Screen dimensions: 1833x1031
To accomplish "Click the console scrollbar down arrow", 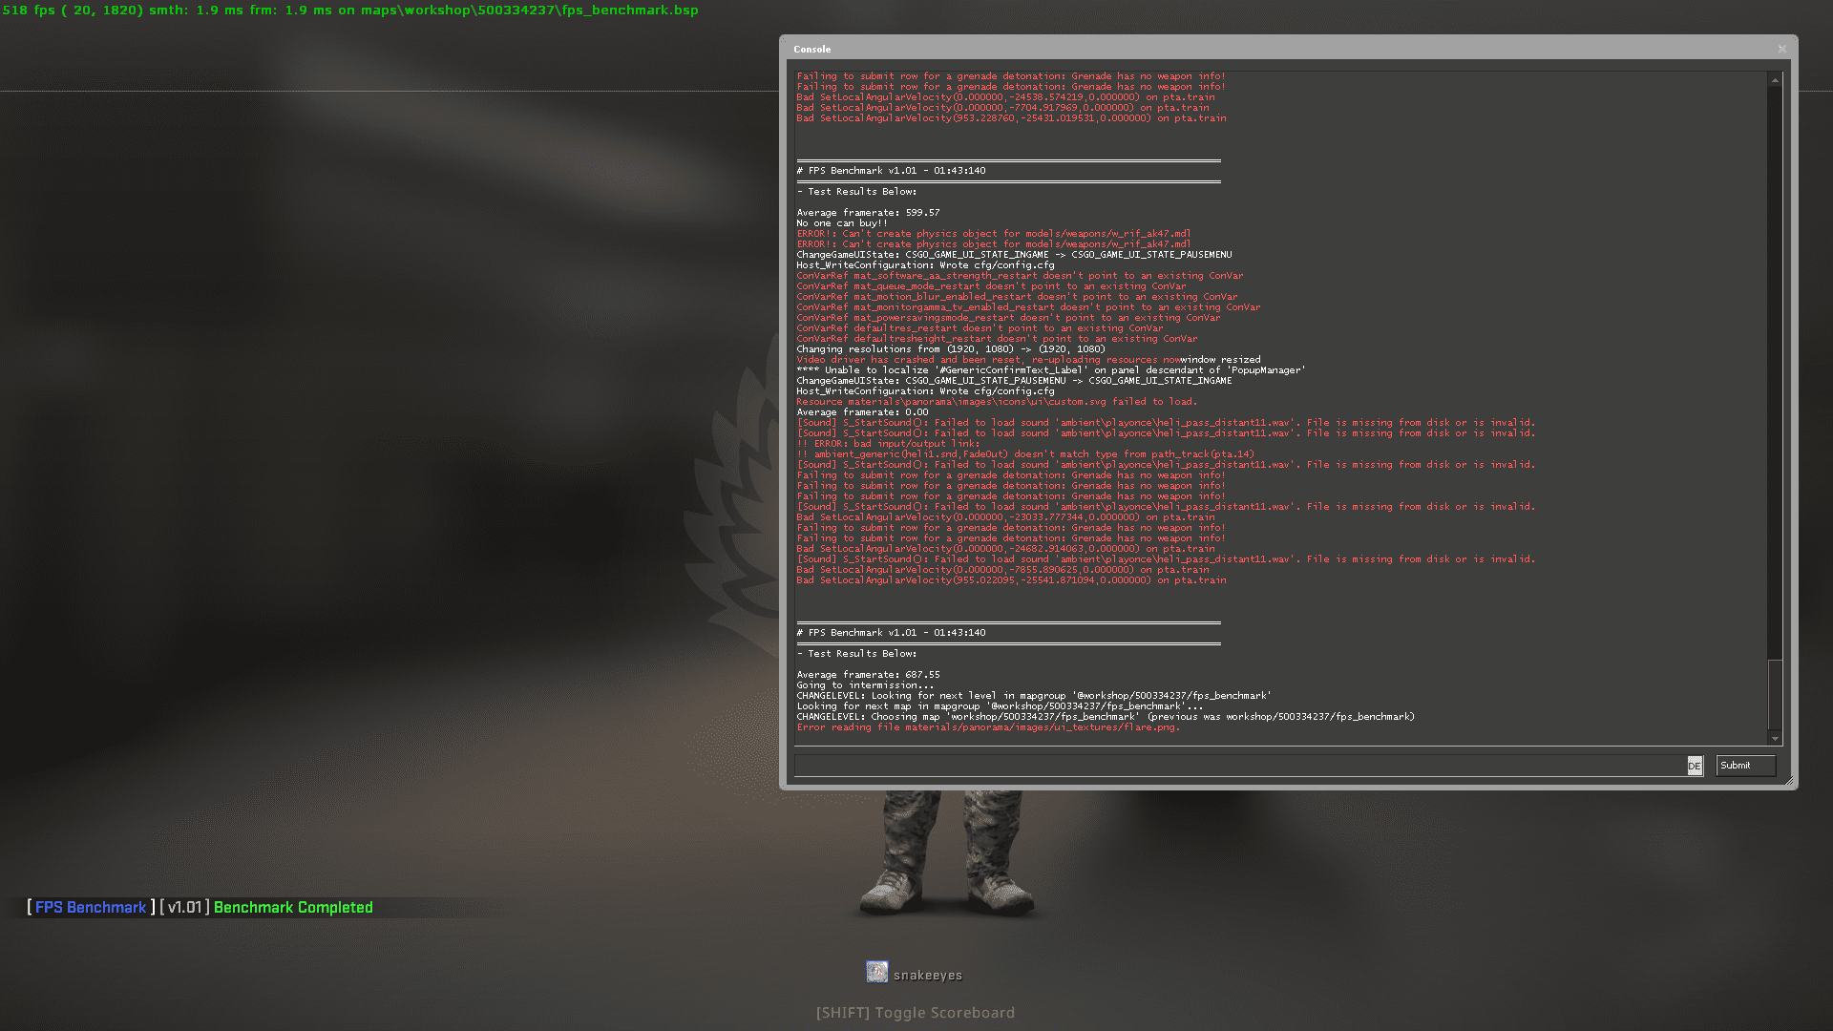I will coord(1775,738).
